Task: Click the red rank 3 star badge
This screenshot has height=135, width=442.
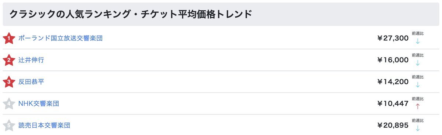Action: (9, 82)
